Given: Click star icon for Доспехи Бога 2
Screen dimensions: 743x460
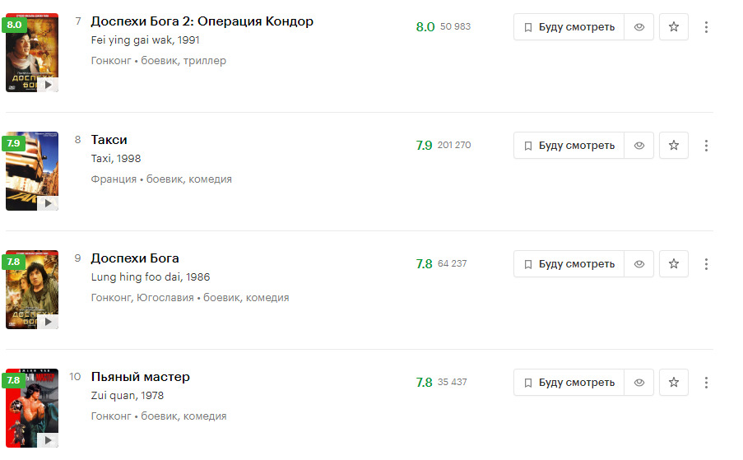Looking at the screenshot, I should 674,27.
